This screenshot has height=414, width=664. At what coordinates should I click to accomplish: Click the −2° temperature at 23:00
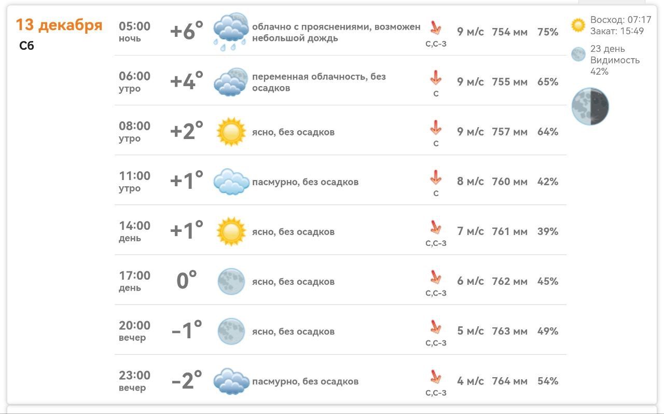coord(187,381)
